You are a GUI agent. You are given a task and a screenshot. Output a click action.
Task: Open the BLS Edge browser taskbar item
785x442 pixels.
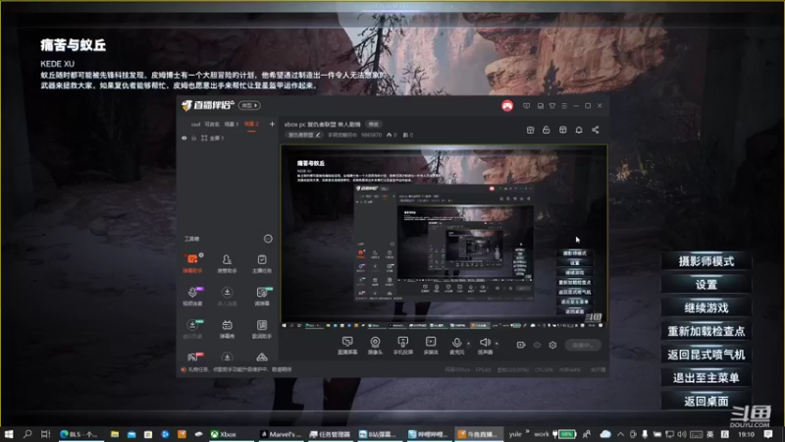click(x=80, y=434)
